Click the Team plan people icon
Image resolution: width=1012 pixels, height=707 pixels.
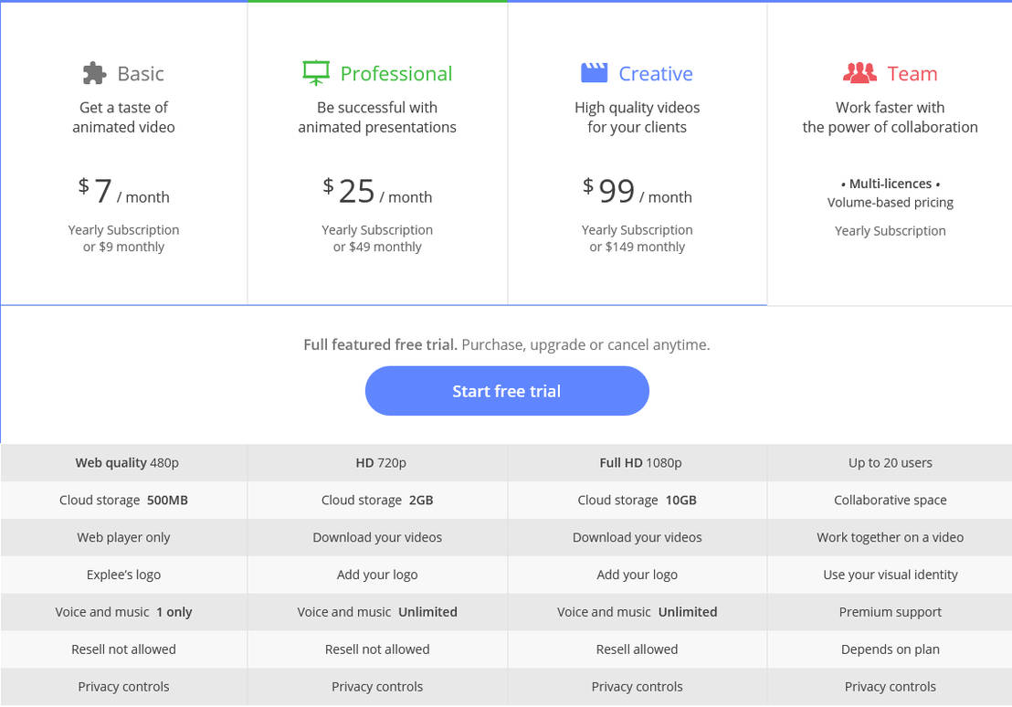[x=859, y=73]
